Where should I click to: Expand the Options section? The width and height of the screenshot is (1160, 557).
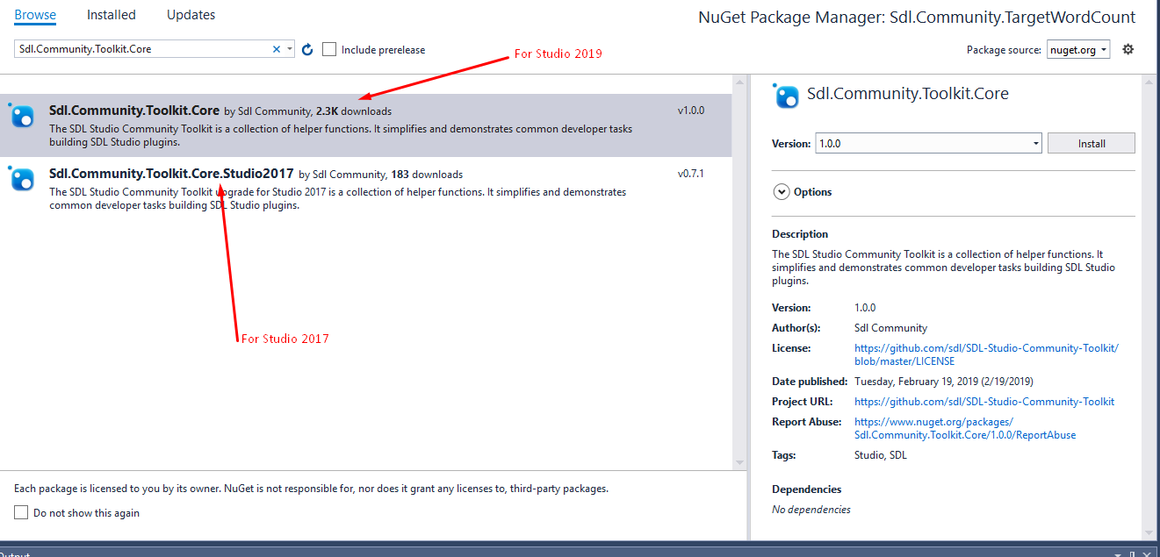[x=781, y=192]
